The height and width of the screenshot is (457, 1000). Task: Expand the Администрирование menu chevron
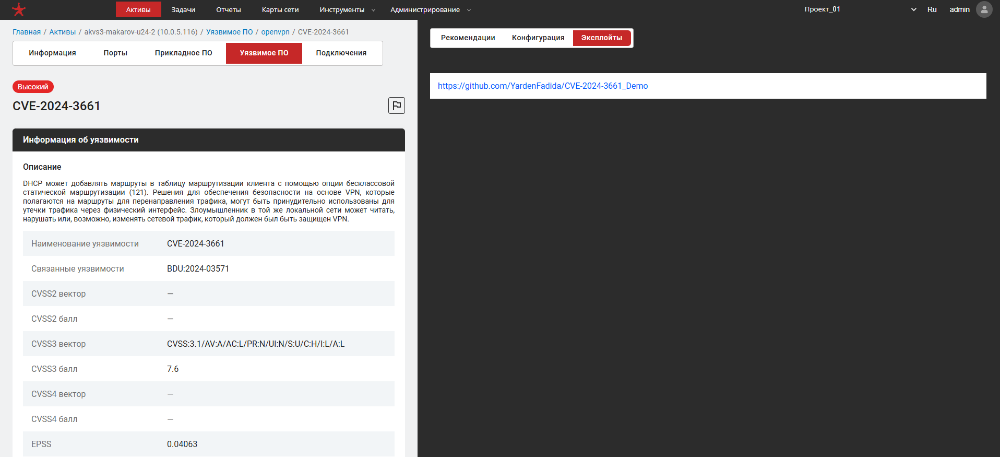point(469,10)
